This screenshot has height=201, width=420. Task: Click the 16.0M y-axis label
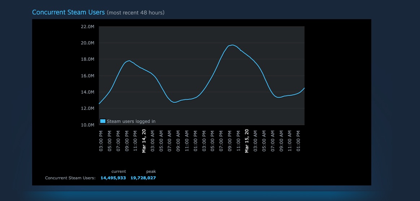(x=88, y=76)
